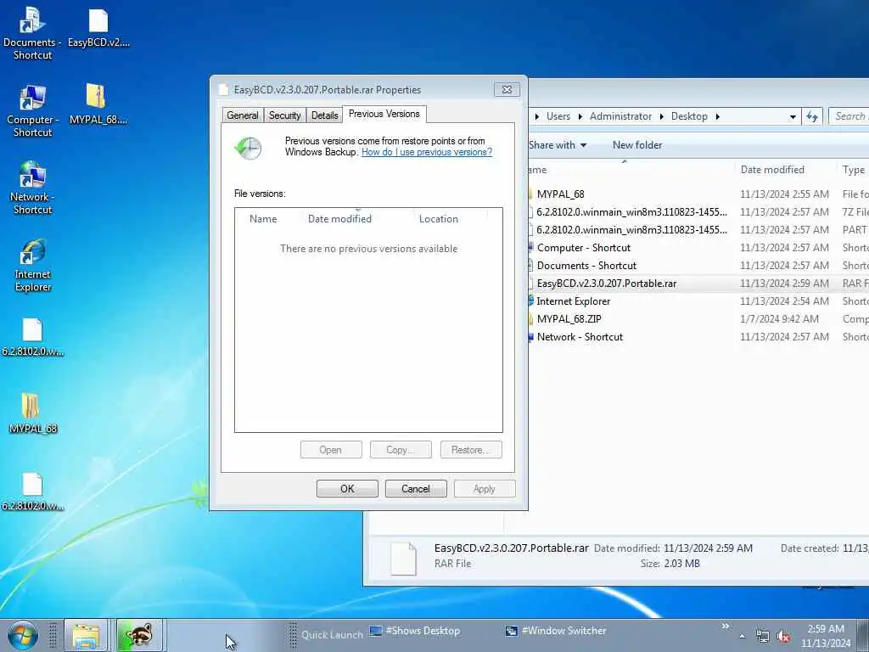Select MYPAL_68 folder row in Explorer
Image resolution: width=869 pixels, height=652 pixels.
(698, 194)
